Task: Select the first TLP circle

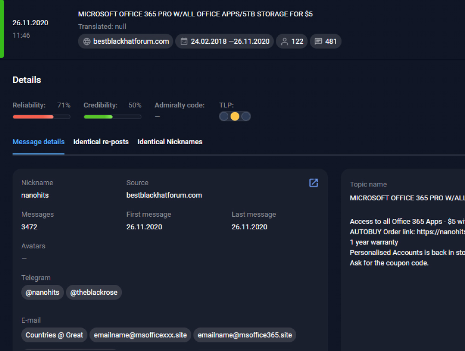Action: coord(224,116)
